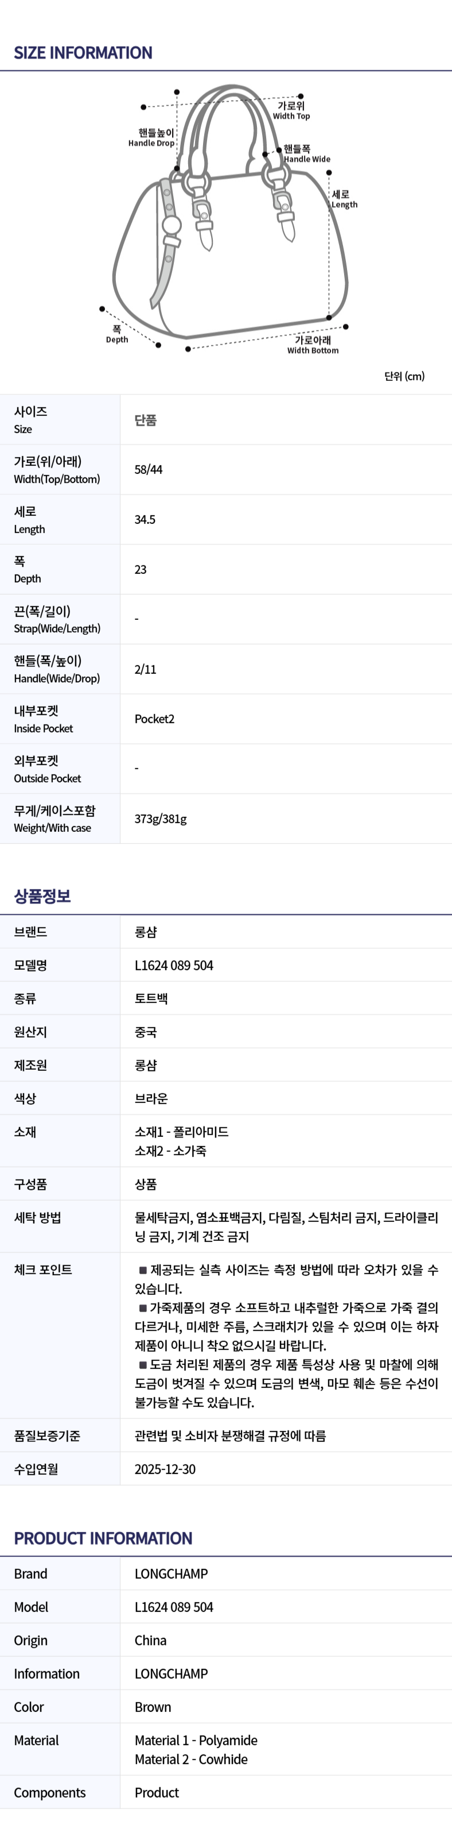Screen dimensions: 452x1847
Task: Click the Width Bottom diagram label
Action: 313,345
